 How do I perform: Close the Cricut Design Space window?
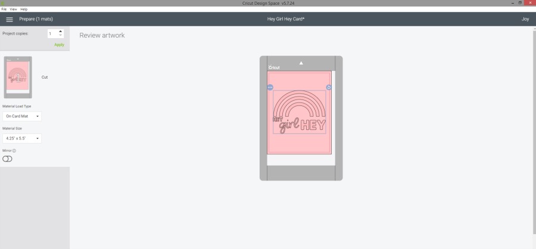pyautogui.click(x=529, y=3)
